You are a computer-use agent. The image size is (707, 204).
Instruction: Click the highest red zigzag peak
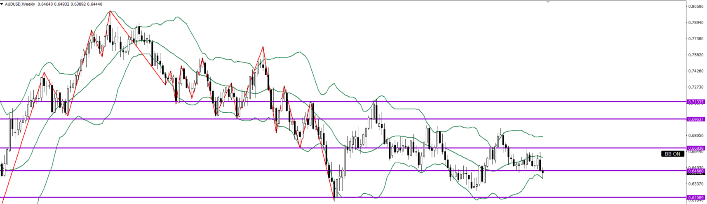coord(110,11)
